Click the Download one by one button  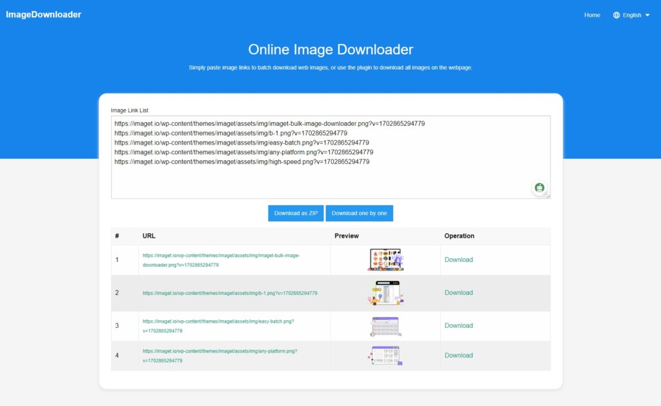[359, 213]
